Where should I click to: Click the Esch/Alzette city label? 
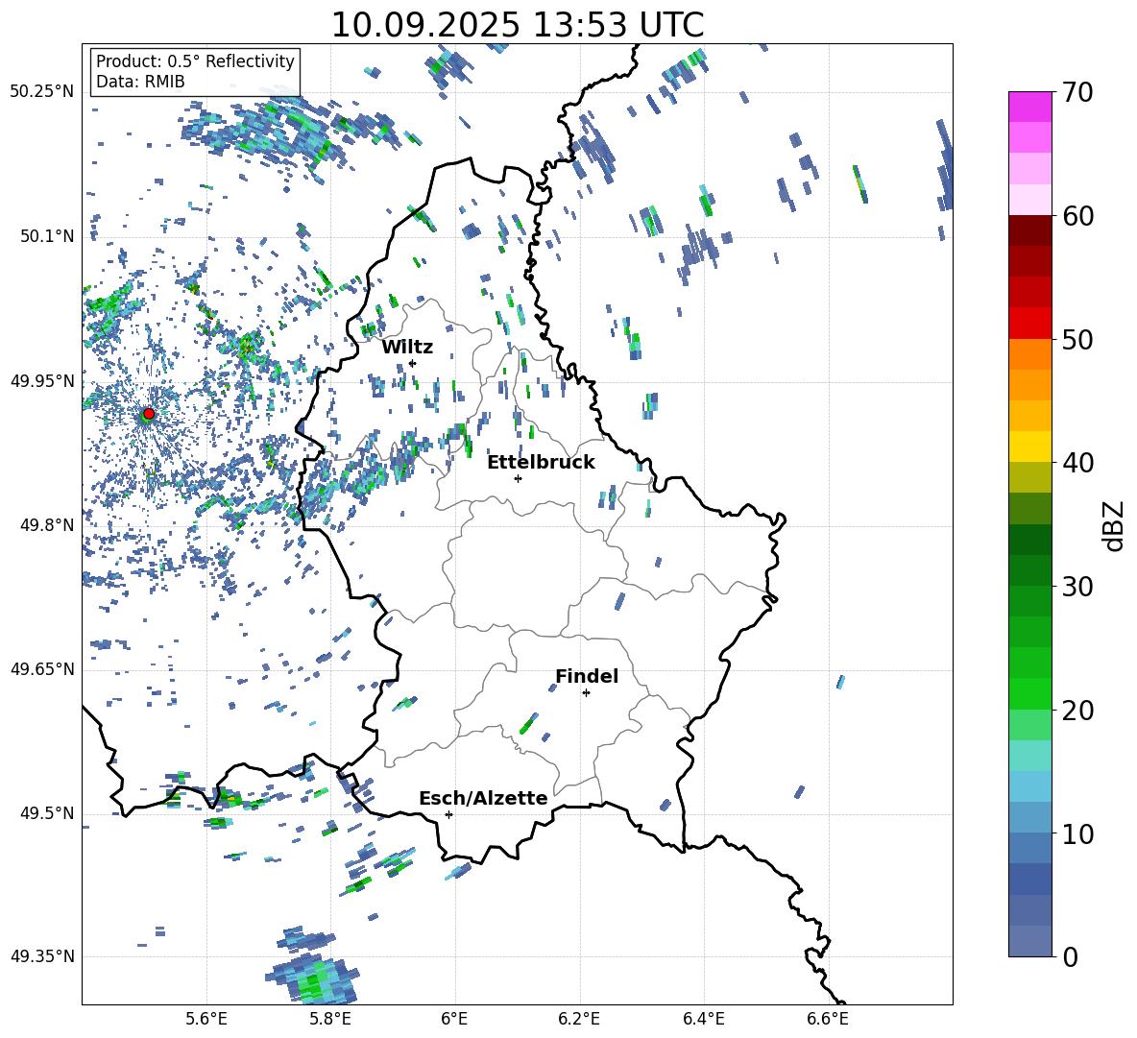483,798
